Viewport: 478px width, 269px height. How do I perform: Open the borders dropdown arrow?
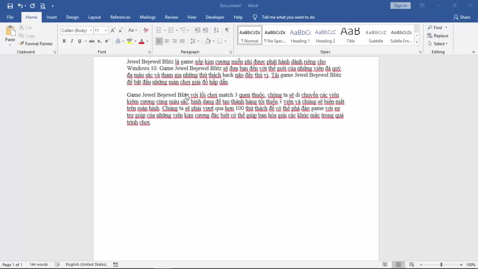coord(225,41)
